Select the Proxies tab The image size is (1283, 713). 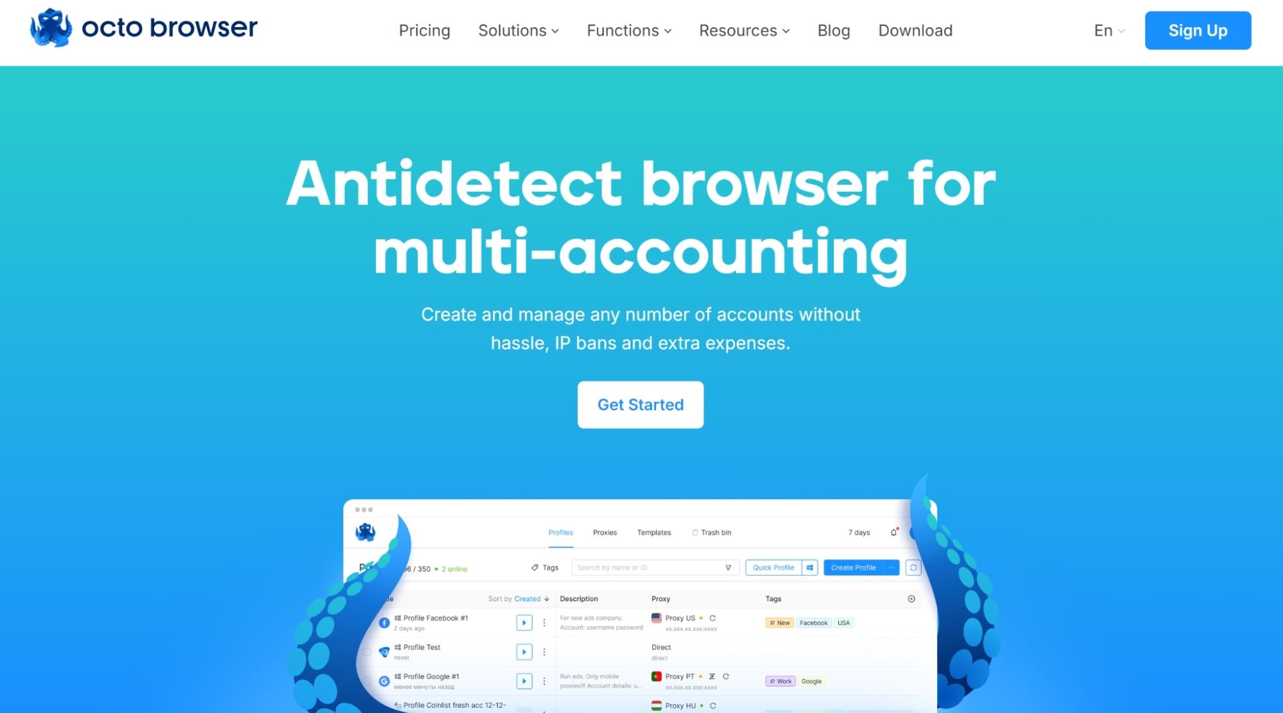pyautogui.click(x=604, y=533)
